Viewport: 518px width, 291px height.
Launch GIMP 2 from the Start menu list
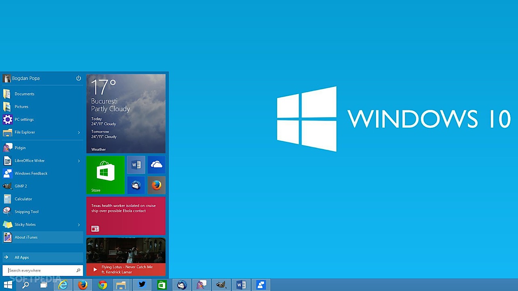(x=42, y=186)
